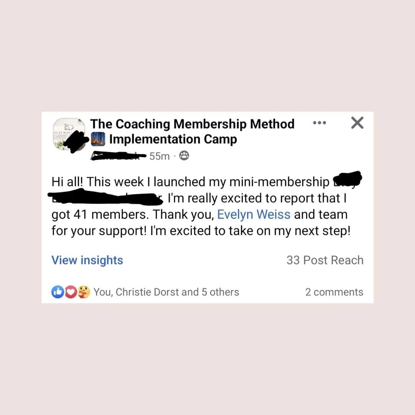Click the campfire emoji icon before Implementation
This screenshot has height=415, width=415.
(x=98, y=139)
